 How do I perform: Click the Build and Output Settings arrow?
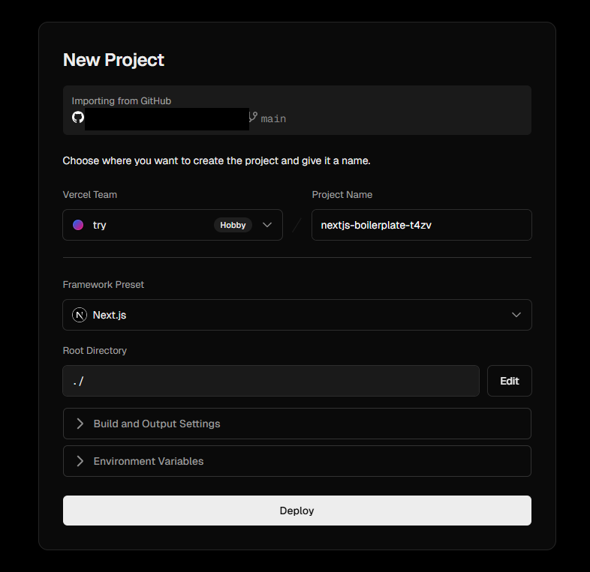80,424
